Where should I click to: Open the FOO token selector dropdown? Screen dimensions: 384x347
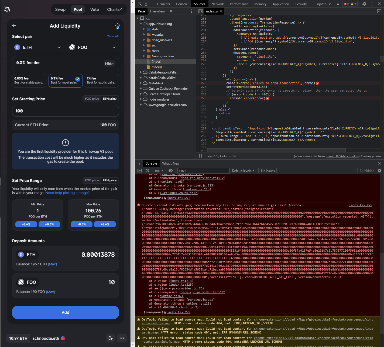(x=93, y=47)
